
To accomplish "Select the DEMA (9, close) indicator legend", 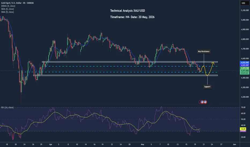I will click(x=8, y=6).
